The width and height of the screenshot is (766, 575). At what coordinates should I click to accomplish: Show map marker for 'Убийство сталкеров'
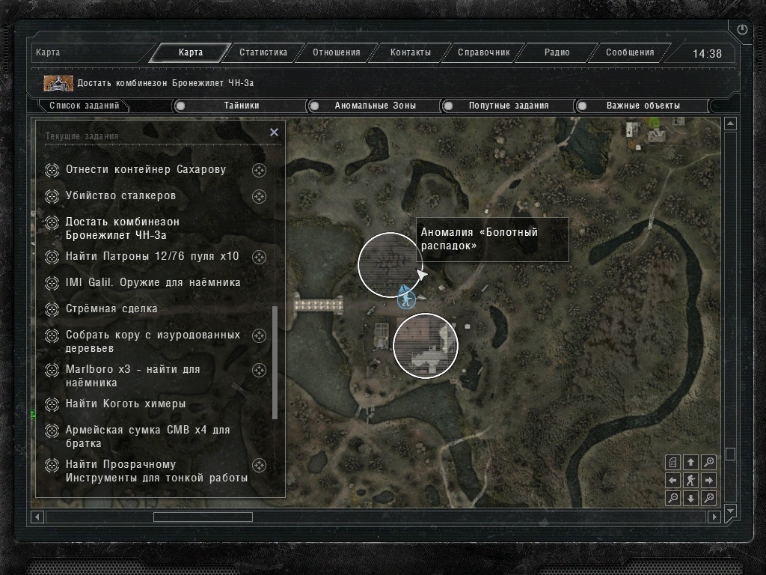point(259,197)
